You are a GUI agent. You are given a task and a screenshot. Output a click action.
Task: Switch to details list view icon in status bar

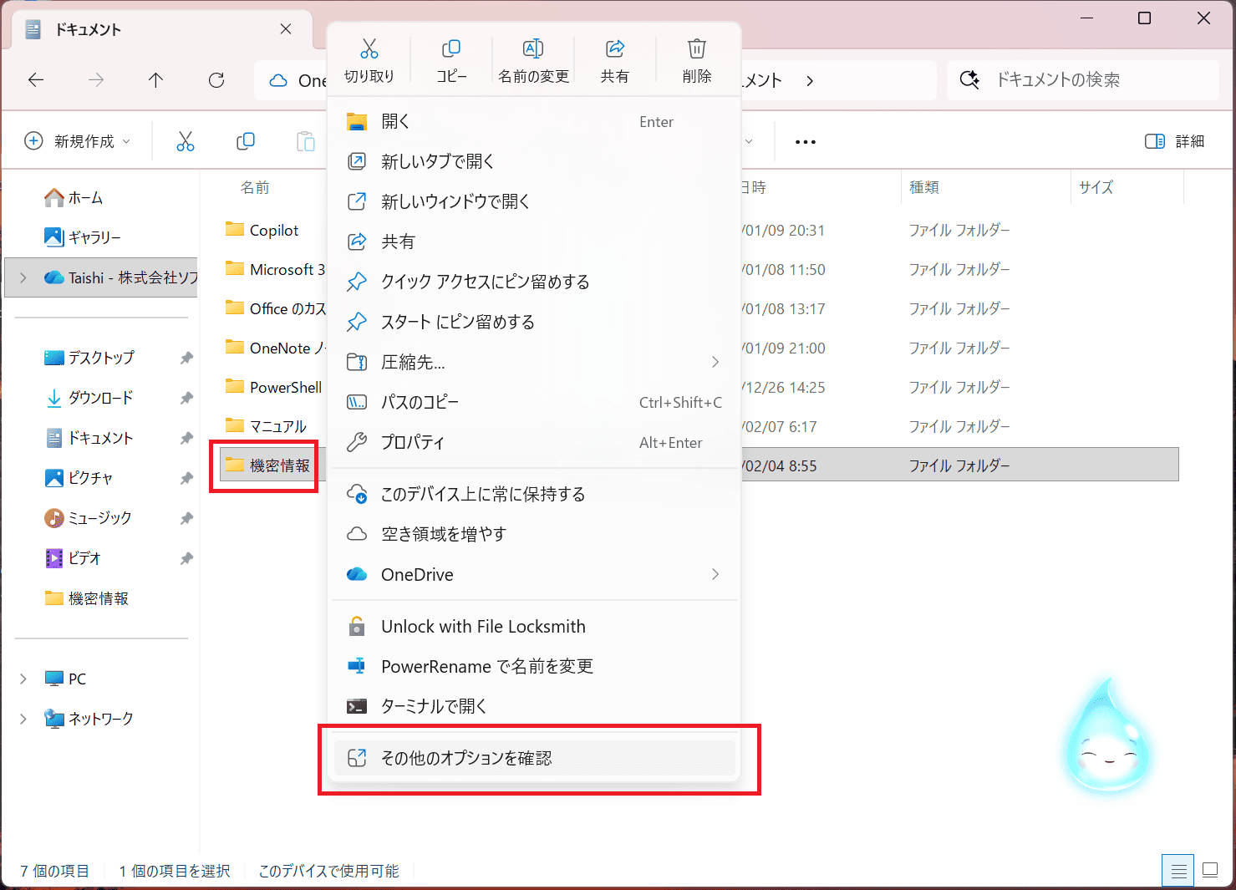[x=1178, y=871]
